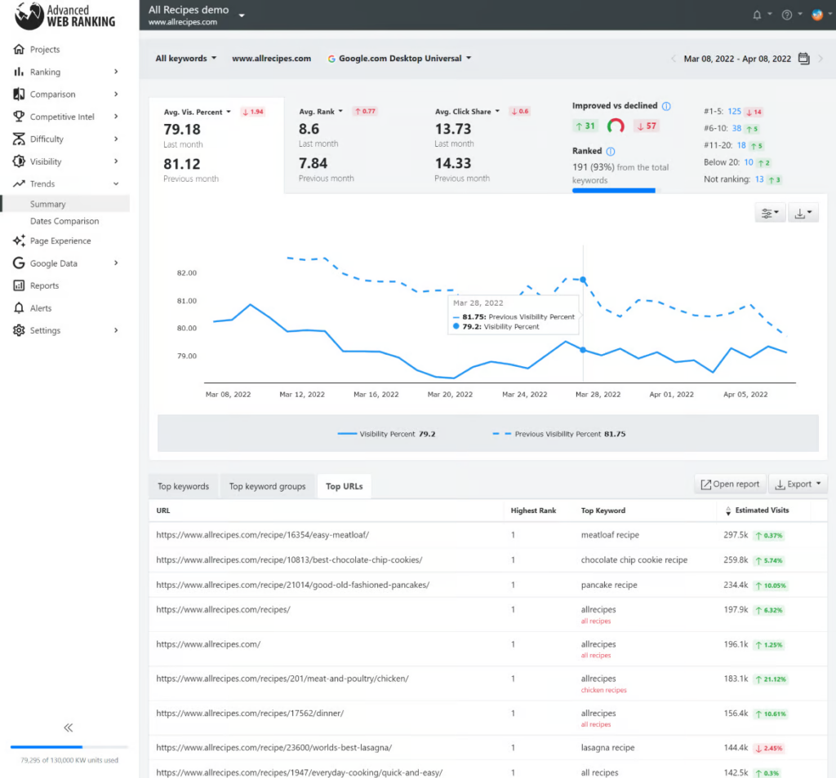Open the date range calendar picker
836x778 pixels.
(x=803, y=58)
